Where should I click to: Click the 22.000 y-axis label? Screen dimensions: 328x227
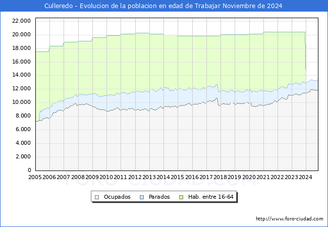point(21,21)
